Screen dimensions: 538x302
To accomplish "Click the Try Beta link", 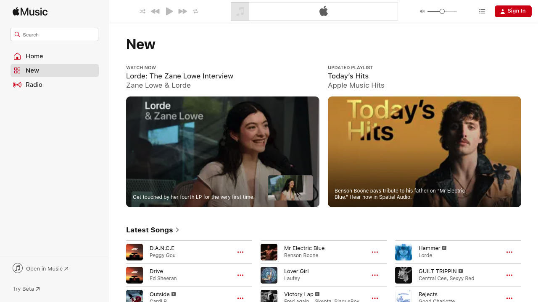I will [x=26, y=289].
